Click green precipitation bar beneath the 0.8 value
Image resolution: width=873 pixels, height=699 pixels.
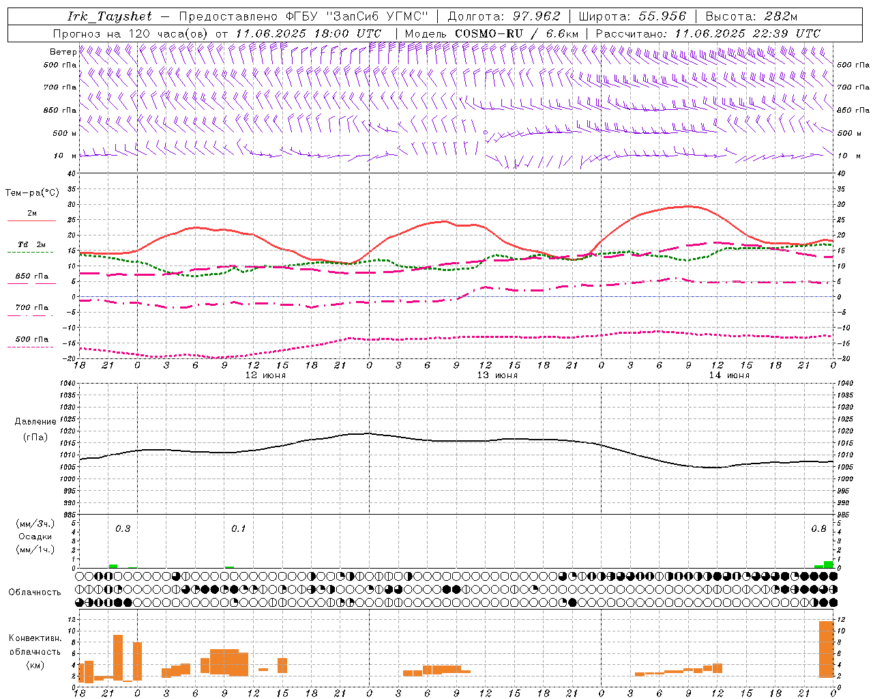828,565
